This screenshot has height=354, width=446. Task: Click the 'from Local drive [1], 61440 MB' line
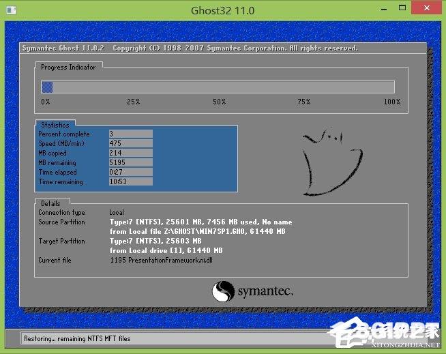pyautogui.click(x=166, y=251)
